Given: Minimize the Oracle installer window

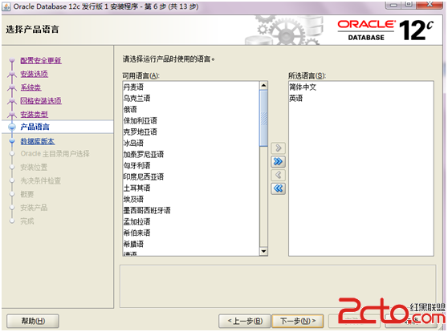Looking at the screenshot, I should 394,5.
